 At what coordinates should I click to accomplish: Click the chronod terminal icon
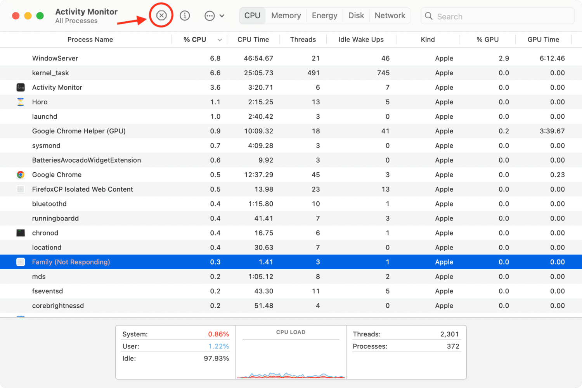[21, 233]
